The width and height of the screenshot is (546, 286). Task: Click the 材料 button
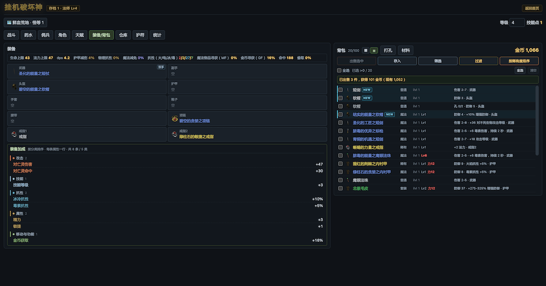click(406, 50)
